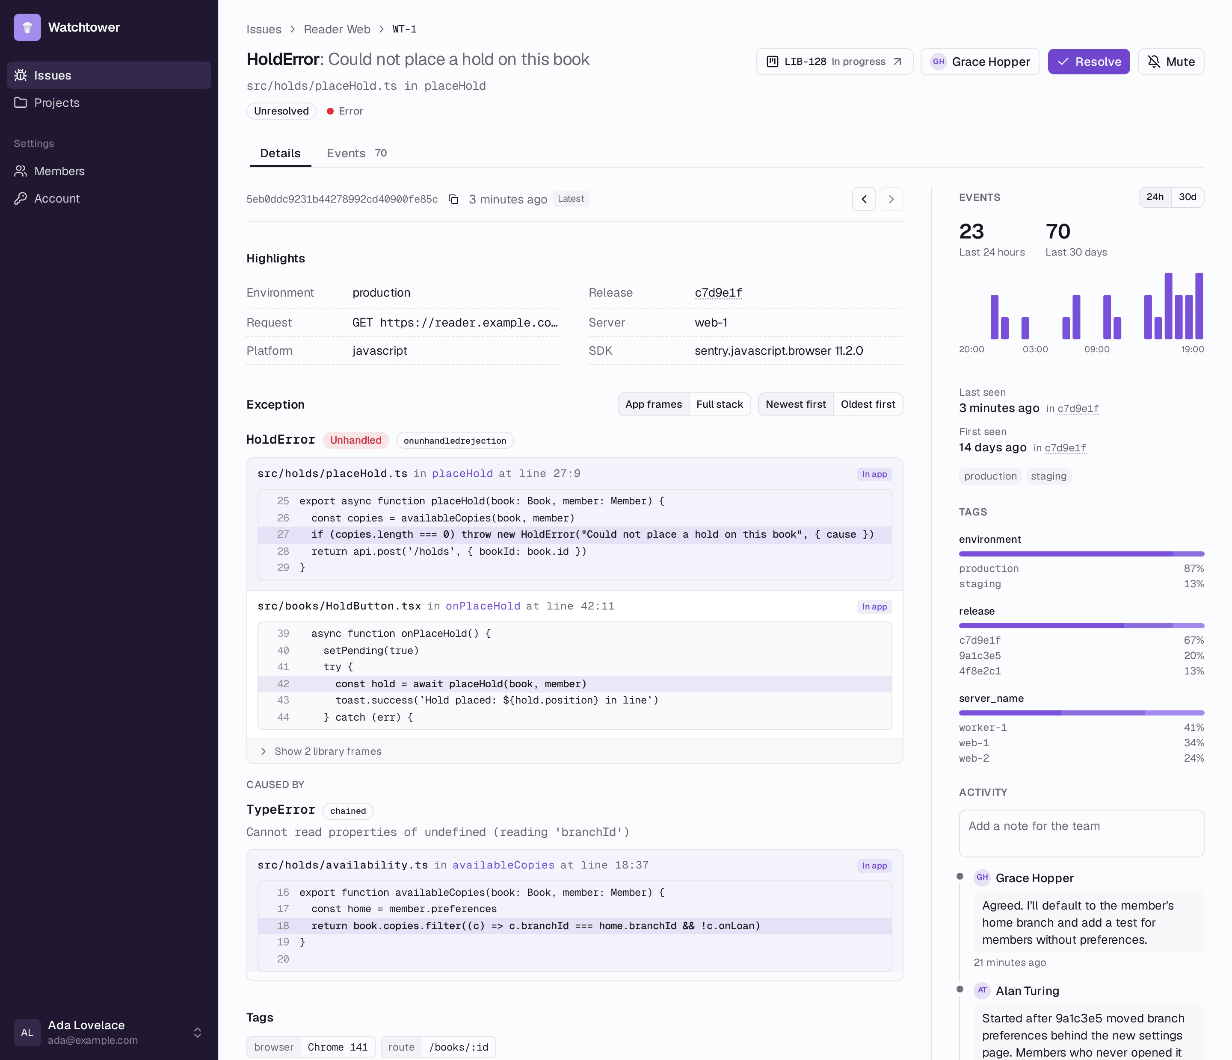Expand Show 2 library frames
The width and height of the screenshot is (1232, 1060).
[x=575, y=752]
